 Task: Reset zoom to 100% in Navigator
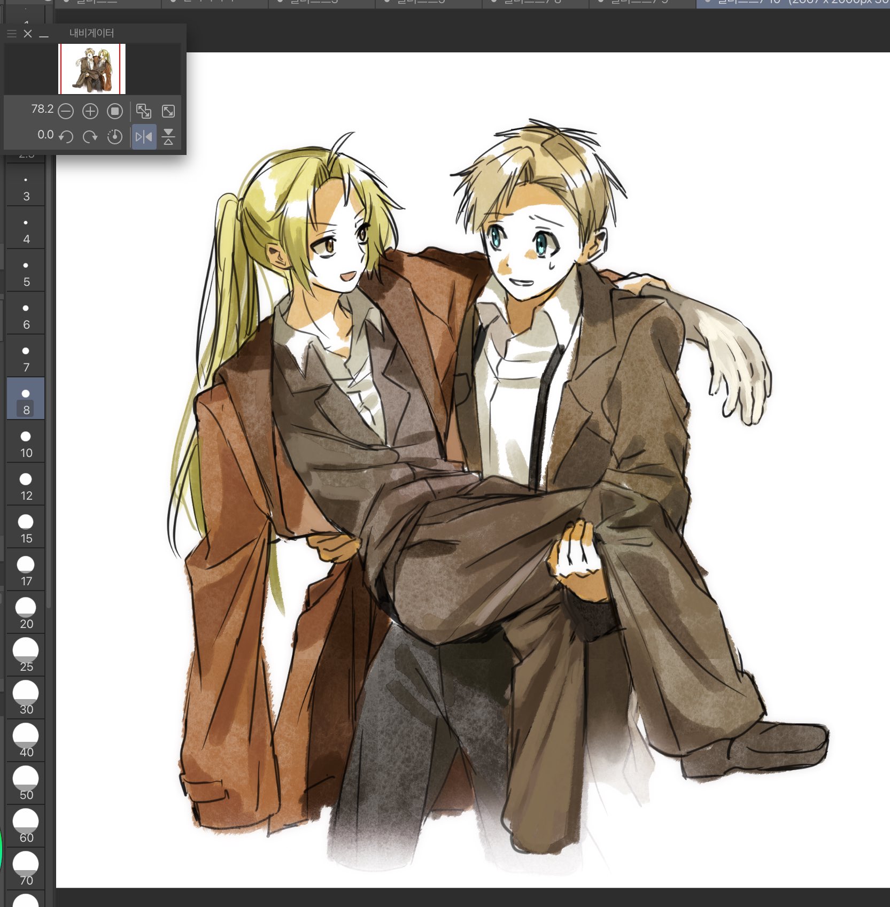click(x=115, y=111)
